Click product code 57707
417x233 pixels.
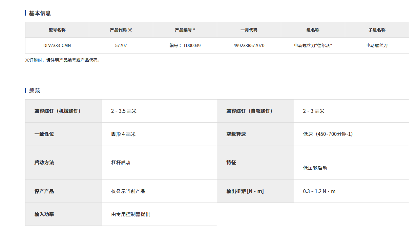pos(121,45)
